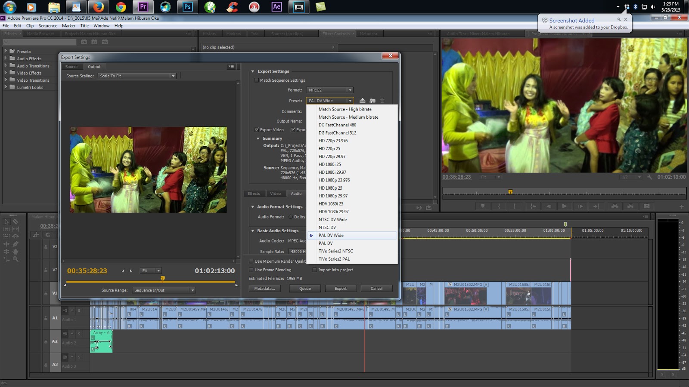Enable Use Frame Blending
This screenshot has width=689, height=387.
point(251,270)
